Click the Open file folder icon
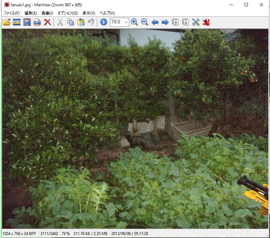This screenshot has height=238, width=270. point(6,22)
